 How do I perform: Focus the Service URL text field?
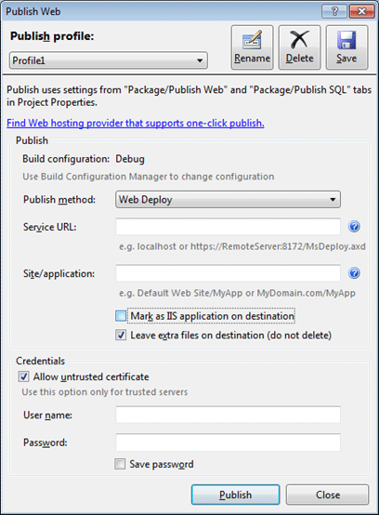(229, 227)
